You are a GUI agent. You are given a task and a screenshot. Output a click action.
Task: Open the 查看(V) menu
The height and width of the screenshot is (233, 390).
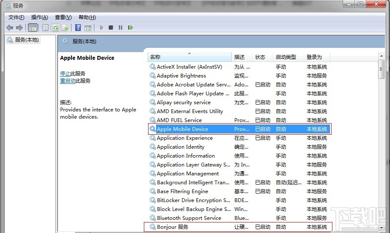pos(63,17)
